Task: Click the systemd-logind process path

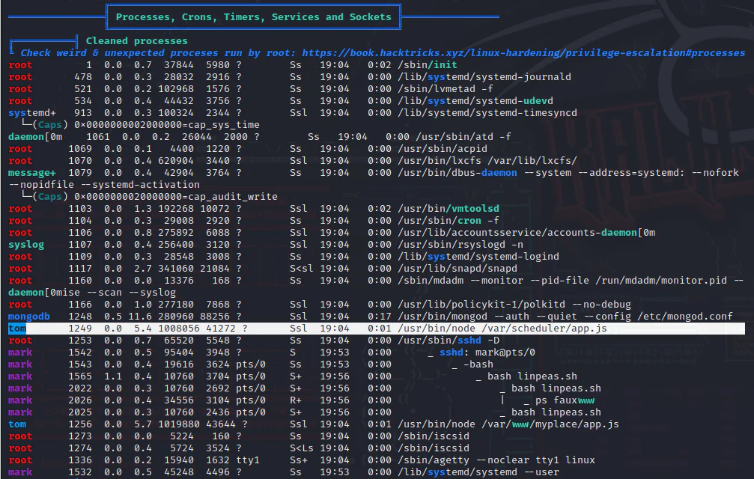Action: click(x=478, y=257)
